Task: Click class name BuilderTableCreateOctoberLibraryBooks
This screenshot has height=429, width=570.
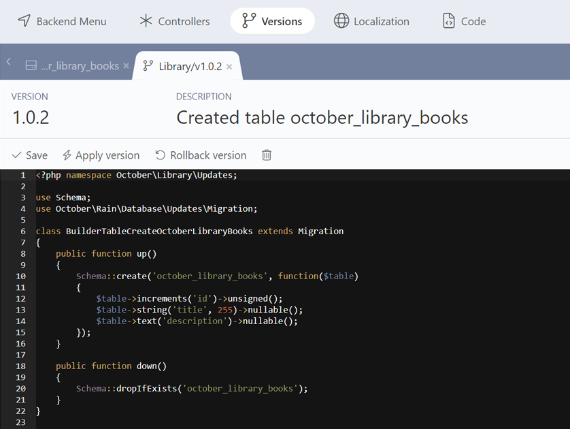Action: 159,232
